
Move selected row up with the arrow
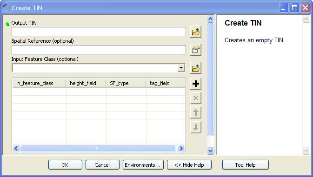(196, 112)
